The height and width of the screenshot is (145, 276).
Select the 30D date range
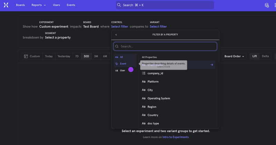point(86,56)
